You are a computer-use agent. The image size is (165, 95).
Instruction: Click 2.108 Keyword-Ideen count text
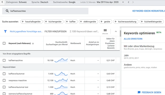pyautogui.click(x=84, y=31)
